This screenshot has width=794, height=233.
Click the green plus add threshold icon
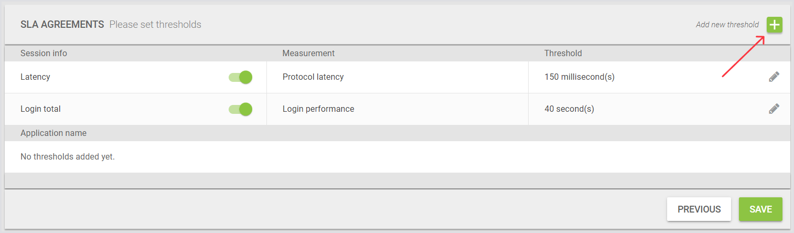(x=774, y=25)
